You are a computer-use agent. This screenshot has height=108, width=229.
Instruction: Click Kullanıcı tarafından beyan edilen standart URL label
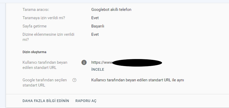[x=45, y=65]
